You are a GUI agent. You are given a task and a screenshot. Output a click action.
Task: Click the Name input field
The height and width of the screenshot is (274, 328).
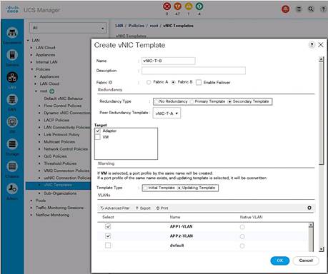169,61
